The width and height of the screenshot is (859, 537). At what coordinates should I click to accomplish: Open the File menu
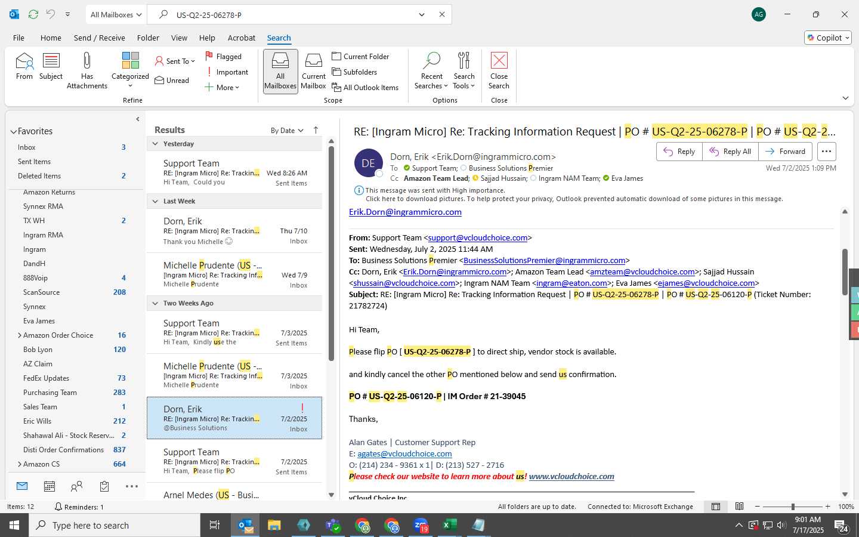18,38
